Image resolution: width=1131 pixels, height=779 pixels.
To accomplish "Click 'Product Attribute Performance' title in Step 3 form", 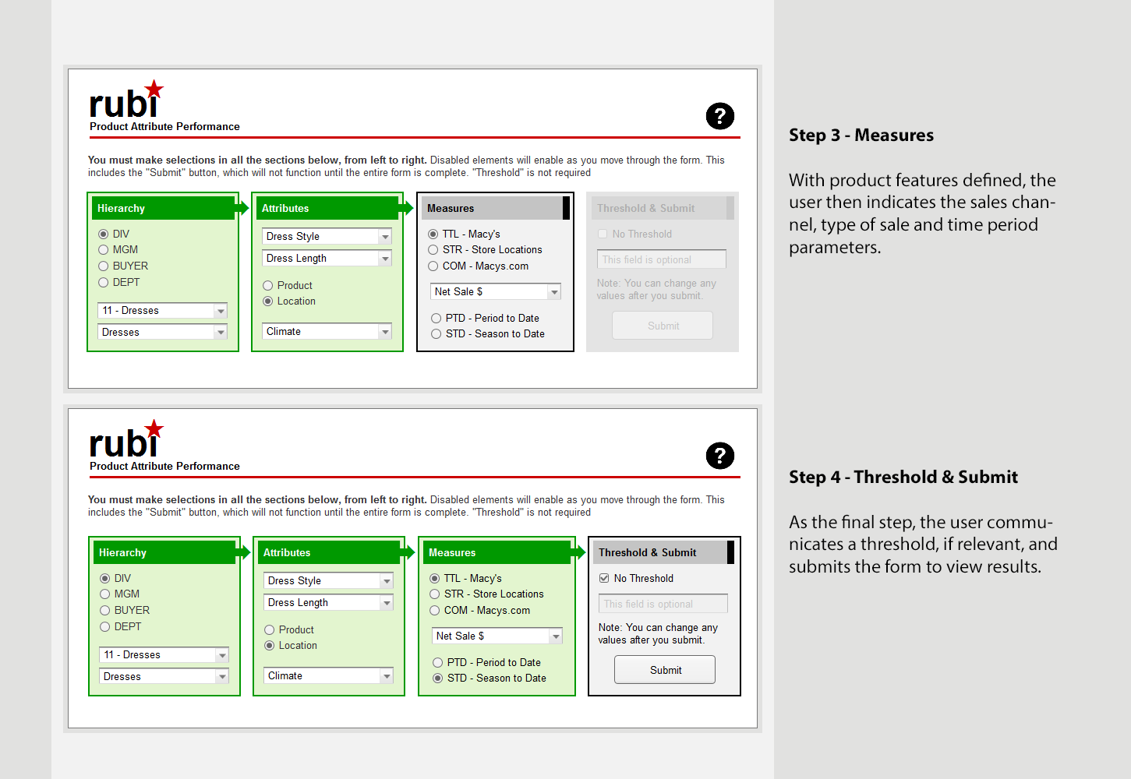I will coord(164,126).
